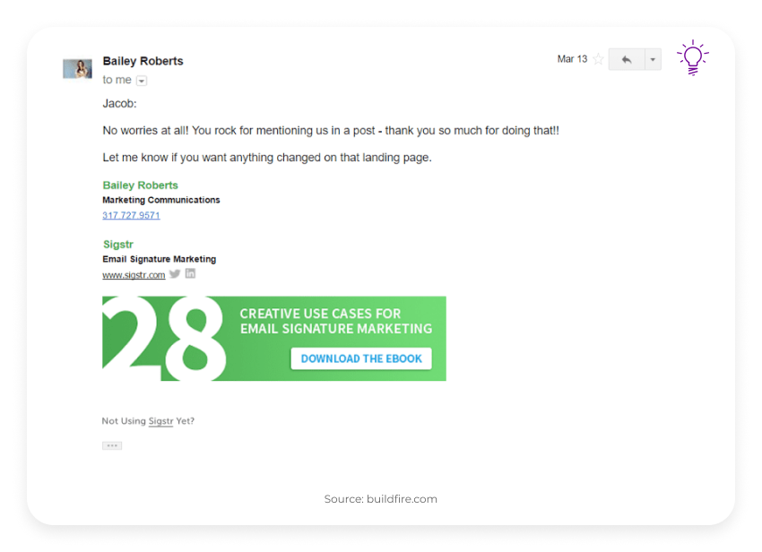Open Sigstr's Twitter icon in the signature
Image resolution: width=762 pixels, height=552 pixels.
175,273
